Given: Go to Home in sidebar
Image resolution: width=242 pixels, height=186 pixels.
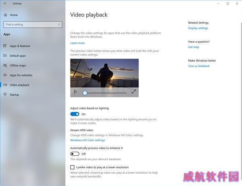Looking at the screenshot, I should [14, 15].
